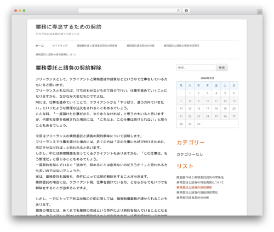Click the リスト sidebar heading
Image resolution: width=274 pixels, height=232 pixels.
click(185, 166)
